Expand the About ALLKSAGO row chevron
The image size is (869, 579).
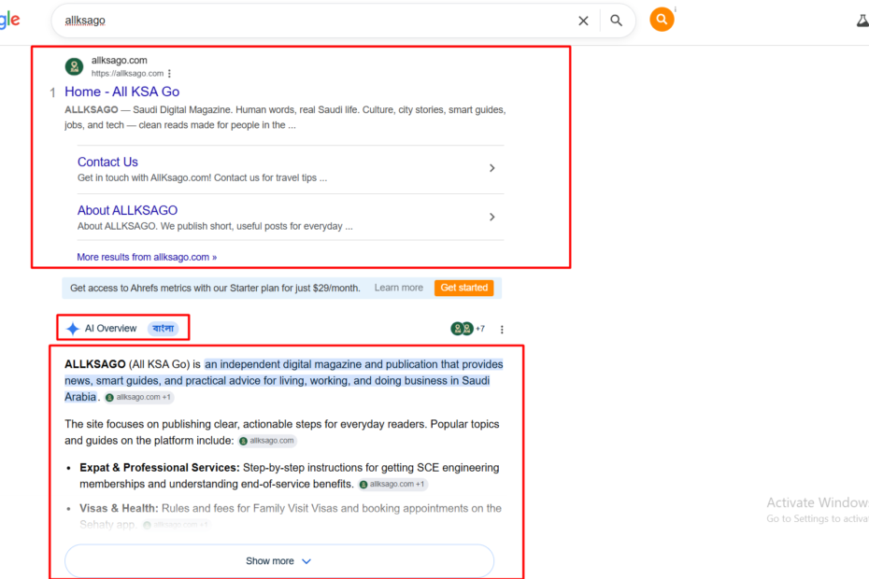tap(491, 217)
